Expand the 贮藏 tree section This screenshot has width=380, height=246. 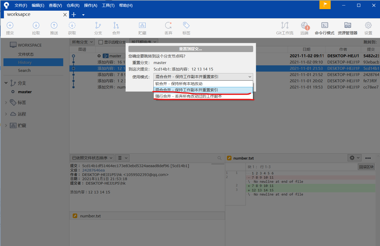[x=6, y=125]
